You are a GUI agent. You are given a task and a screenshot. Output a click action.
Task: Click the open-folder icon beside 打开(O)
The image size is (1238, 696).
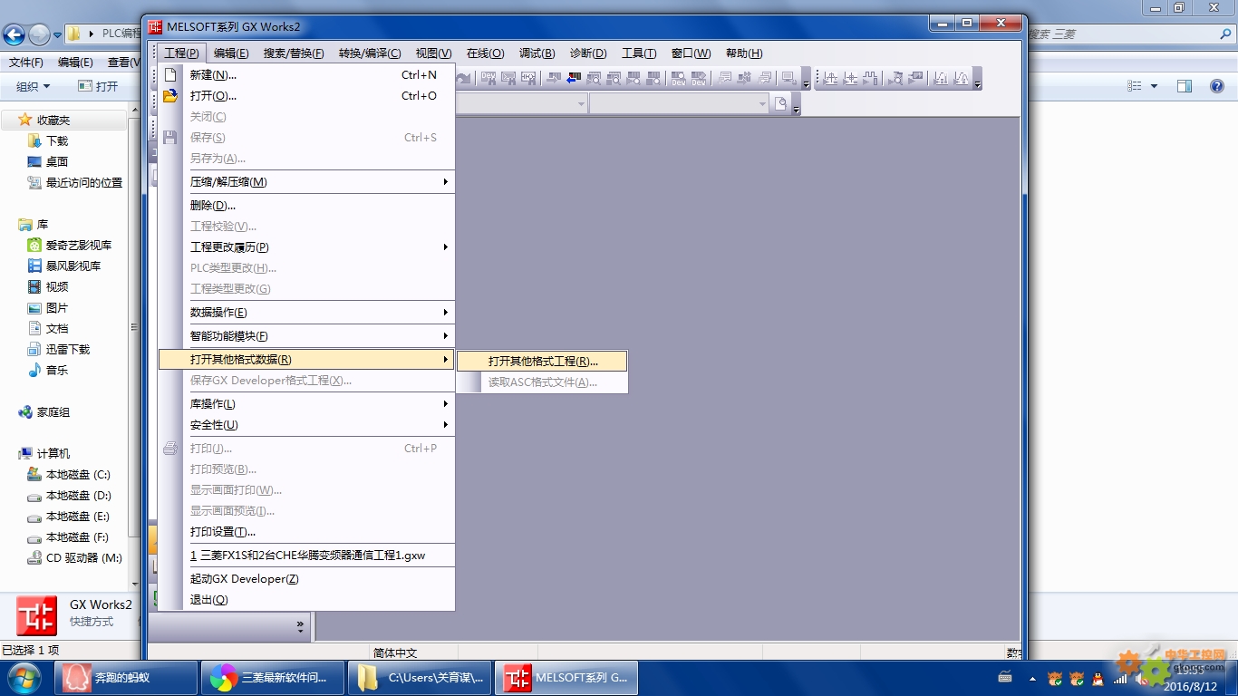pyautogui.click(x=169, y=96)
